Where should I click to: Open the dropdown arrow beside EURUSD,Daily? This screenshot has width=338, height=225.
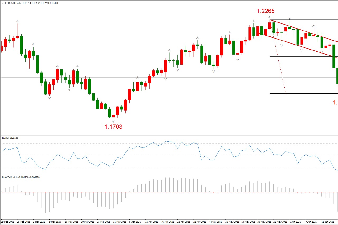click(3, 3)
